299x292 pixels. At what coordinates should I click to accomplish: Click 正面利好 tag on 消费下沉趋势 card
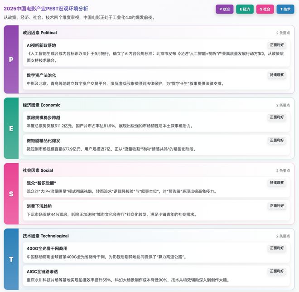tap(277, 206)
